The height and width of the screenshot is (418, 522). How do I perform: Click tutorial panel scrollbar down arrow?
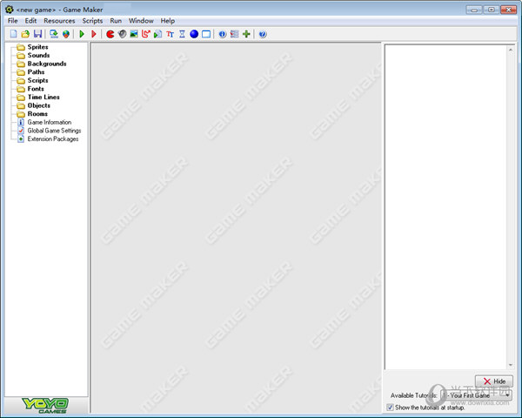511,365
